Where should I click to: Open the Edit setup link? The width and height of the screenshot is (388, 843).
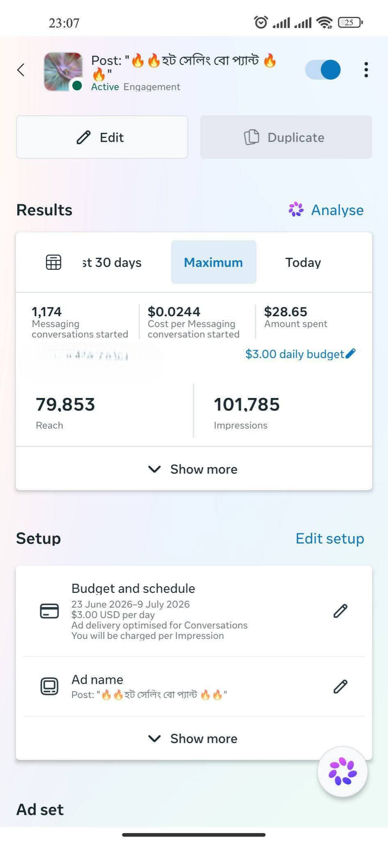pos(330,538)
